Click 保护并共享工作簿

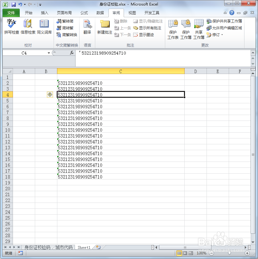click(x=224, y=21)
